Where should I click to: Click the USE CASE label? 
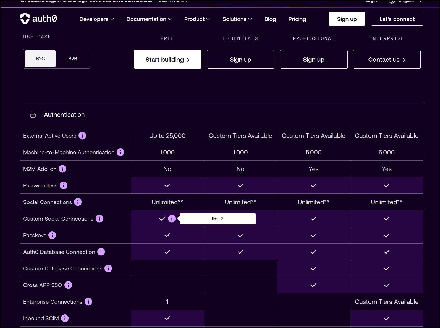(x=37, y=37)
